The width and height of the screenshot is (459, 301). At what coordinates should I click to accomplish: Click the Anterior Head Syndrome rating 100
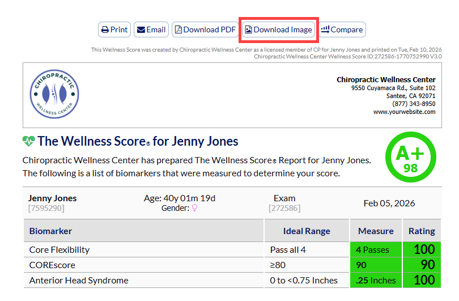pyautogui.click(x=422, y=281)
